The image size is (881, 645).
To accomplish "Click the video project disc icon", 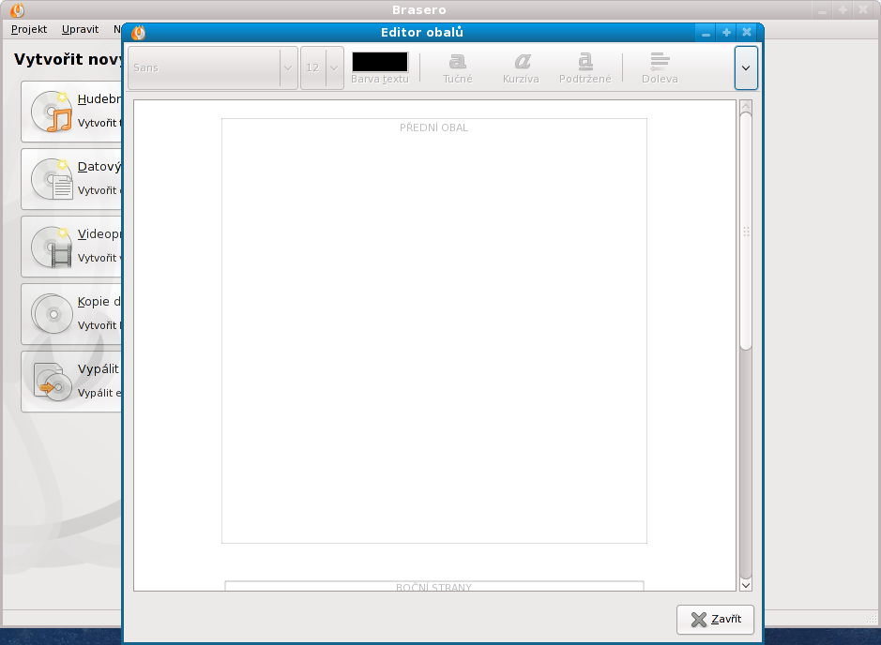I will (x=51, y=247).
